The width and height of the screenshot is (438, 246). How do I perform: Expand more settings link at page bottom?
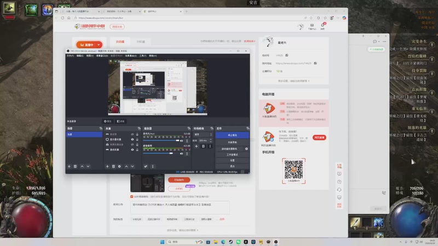[x=182, y=230]
